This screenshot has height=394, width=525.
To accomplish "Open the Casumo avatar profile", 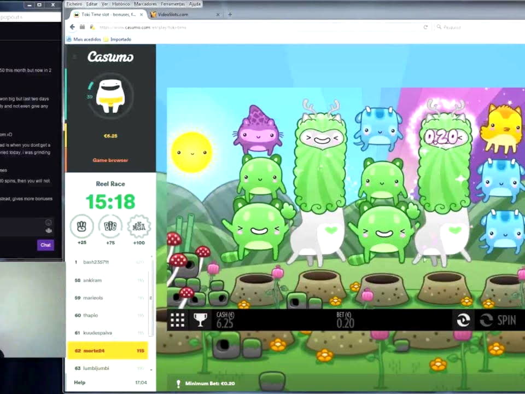I will pos(110,96).
